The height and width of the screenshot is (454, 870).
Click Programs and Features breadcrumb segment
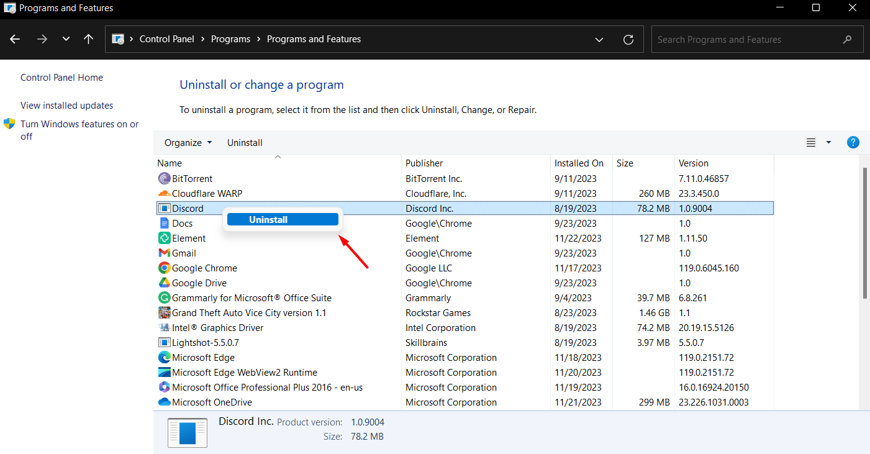[314, 39]
